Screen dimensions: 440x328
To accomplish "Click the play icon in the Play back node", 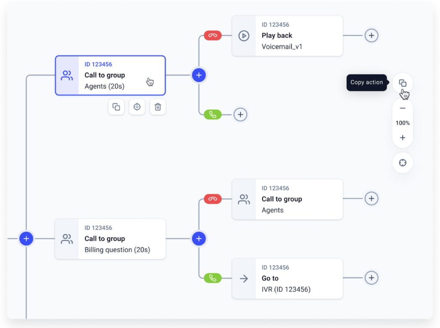I will (244, 36).
